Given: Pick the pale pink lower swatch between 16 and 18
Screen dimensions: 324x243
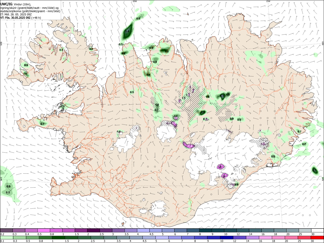Looking at the screenshot, I should coord(265,238).
